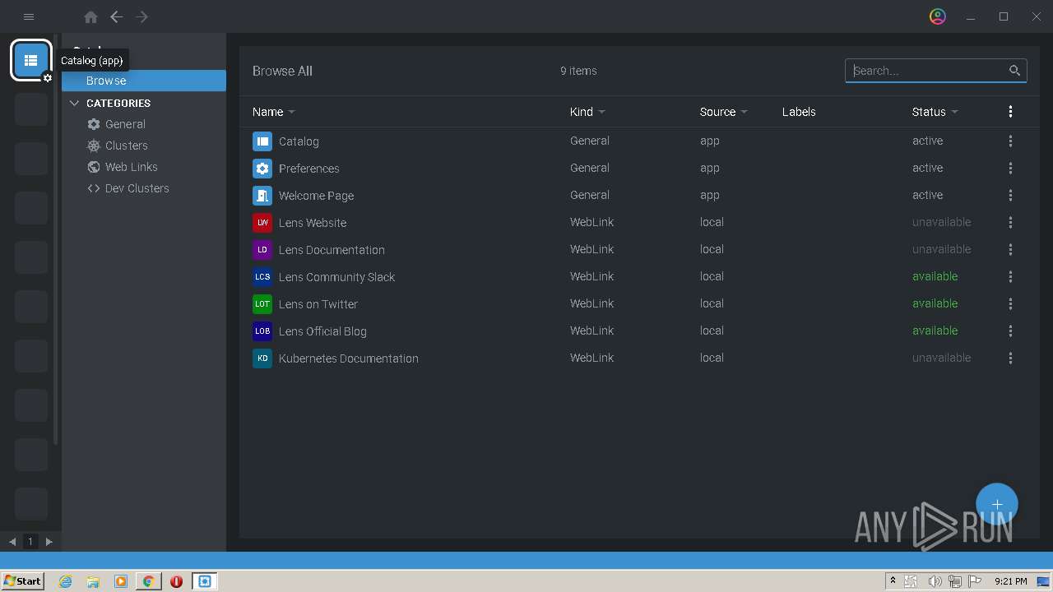Screen dimensions: 1053x592
Task: Click the Preferences row gear icon
Action: pos(262,169)
